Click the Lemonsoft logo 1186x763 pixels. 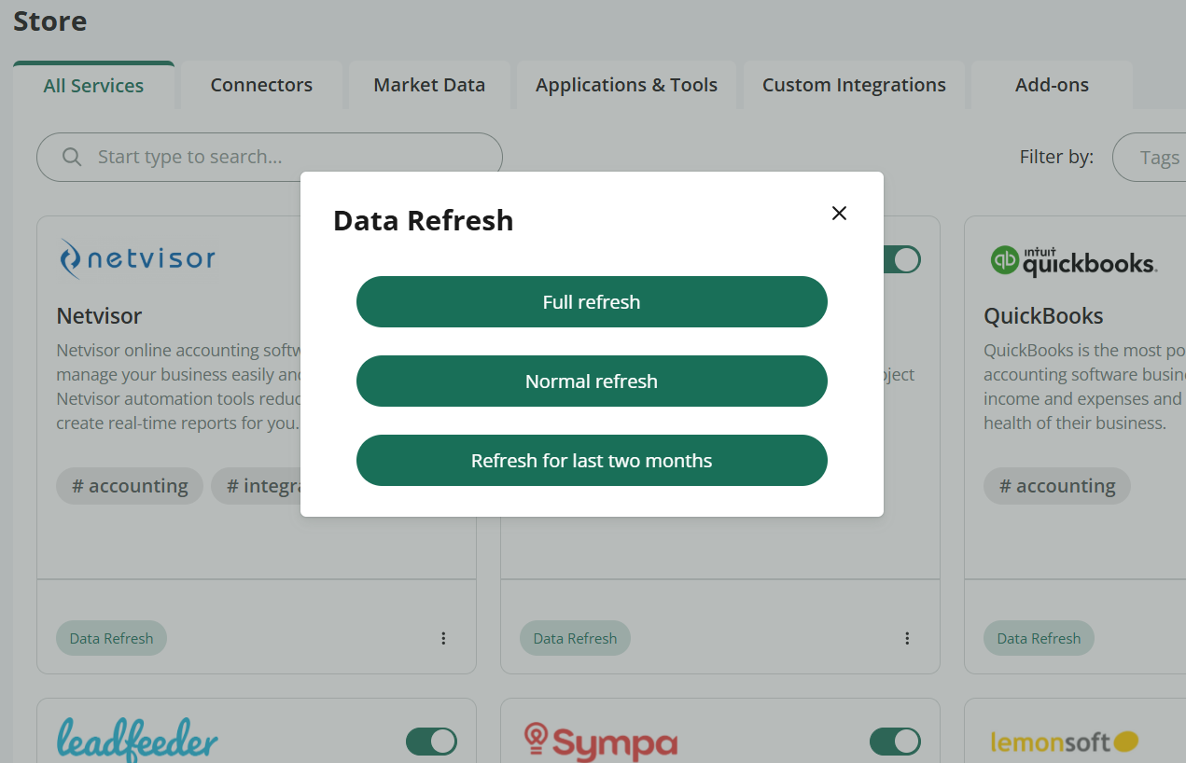point(1065,742)
